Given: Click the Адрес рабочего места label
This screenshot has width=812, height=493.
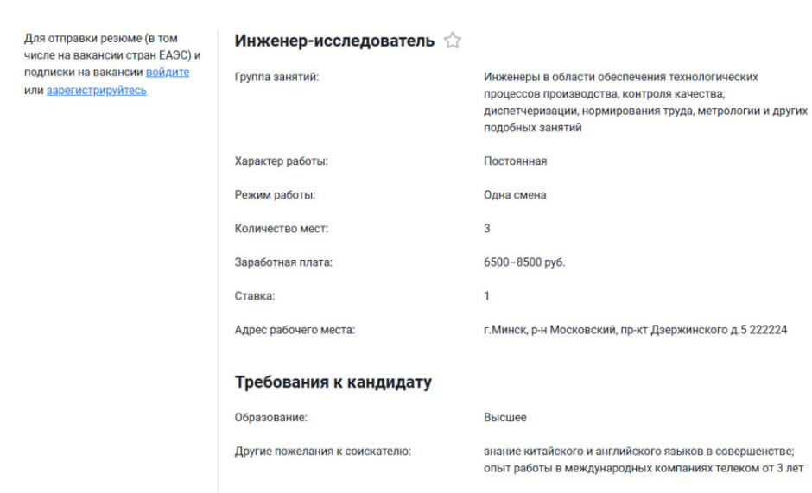Looking at the screenshot, I should click(x=295, y=330).
